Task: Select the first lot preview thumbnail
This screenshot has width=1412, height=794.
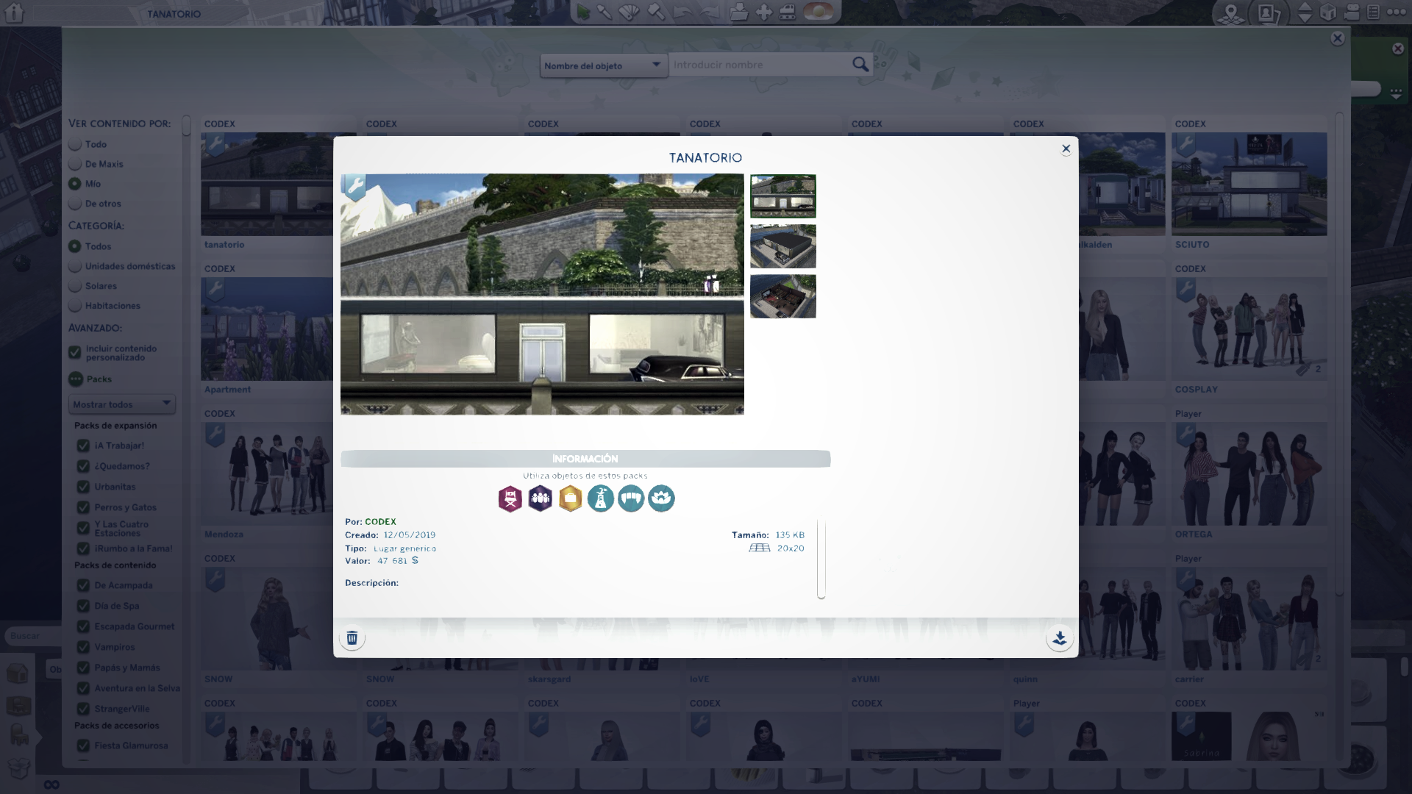Action: pos(783,196)
